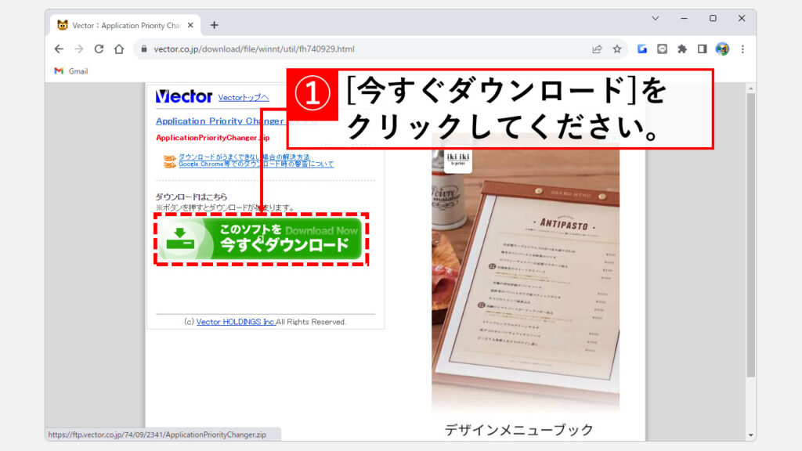Open the Google Translate extension icon
The height and width of the screenshot is (451, 802).
coord(642,49)
